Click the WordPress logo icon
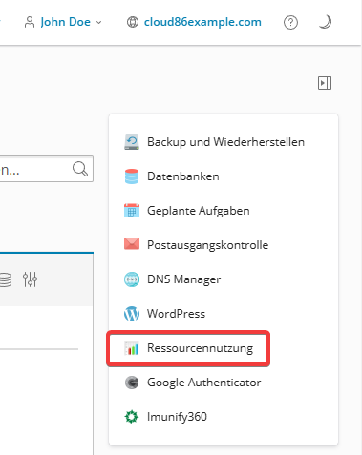This screenshot has width=362, height=455. (x=132, y=314)
